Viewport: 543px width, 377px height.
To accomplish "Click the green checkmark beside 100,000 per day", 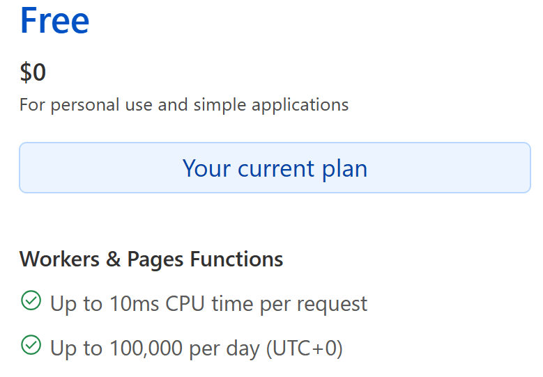I will point(31,345).
